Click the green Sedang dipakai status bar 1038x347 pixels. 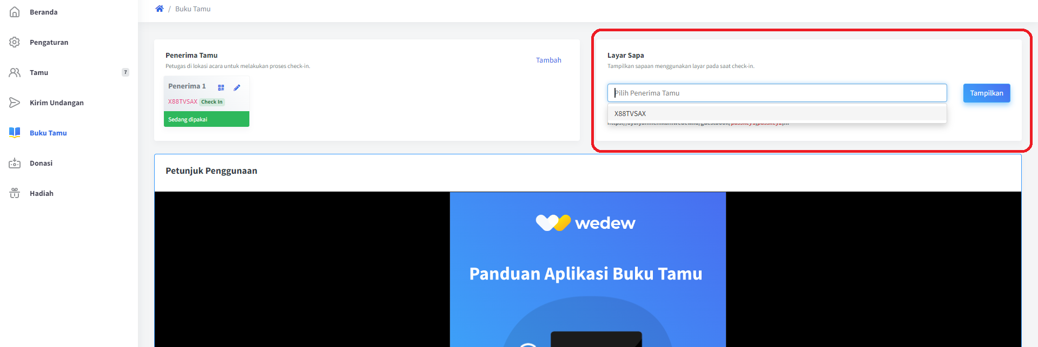click(x=207, y=119)
